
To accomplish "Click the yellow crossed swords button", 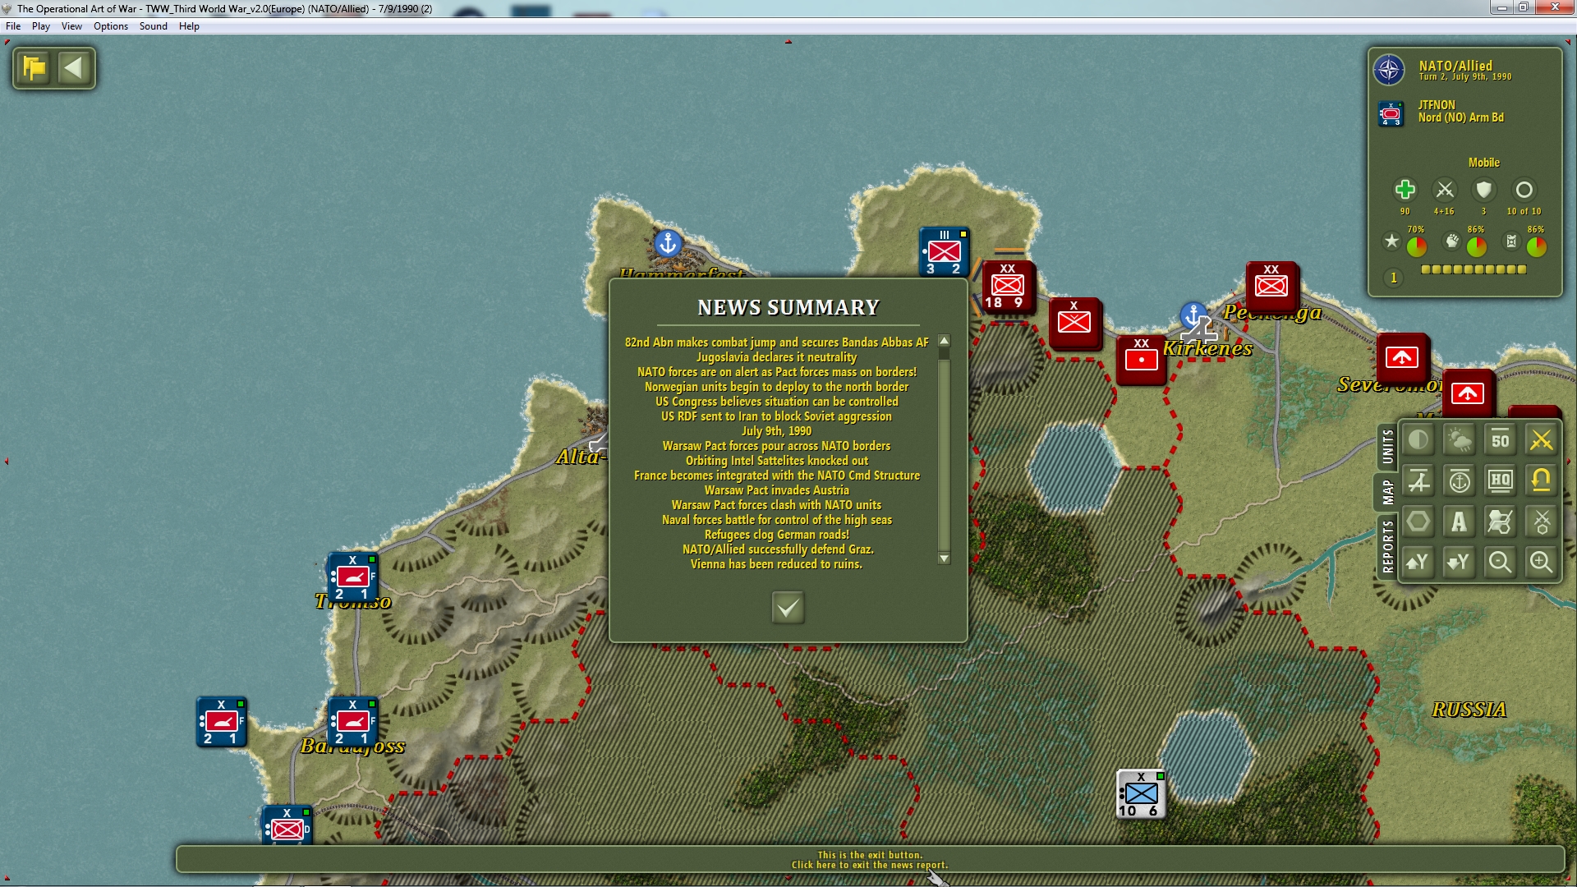I will tap(1542, 440).
